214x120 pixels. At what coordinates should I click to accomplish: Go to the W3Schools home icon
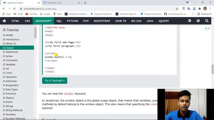pos(4,21)
